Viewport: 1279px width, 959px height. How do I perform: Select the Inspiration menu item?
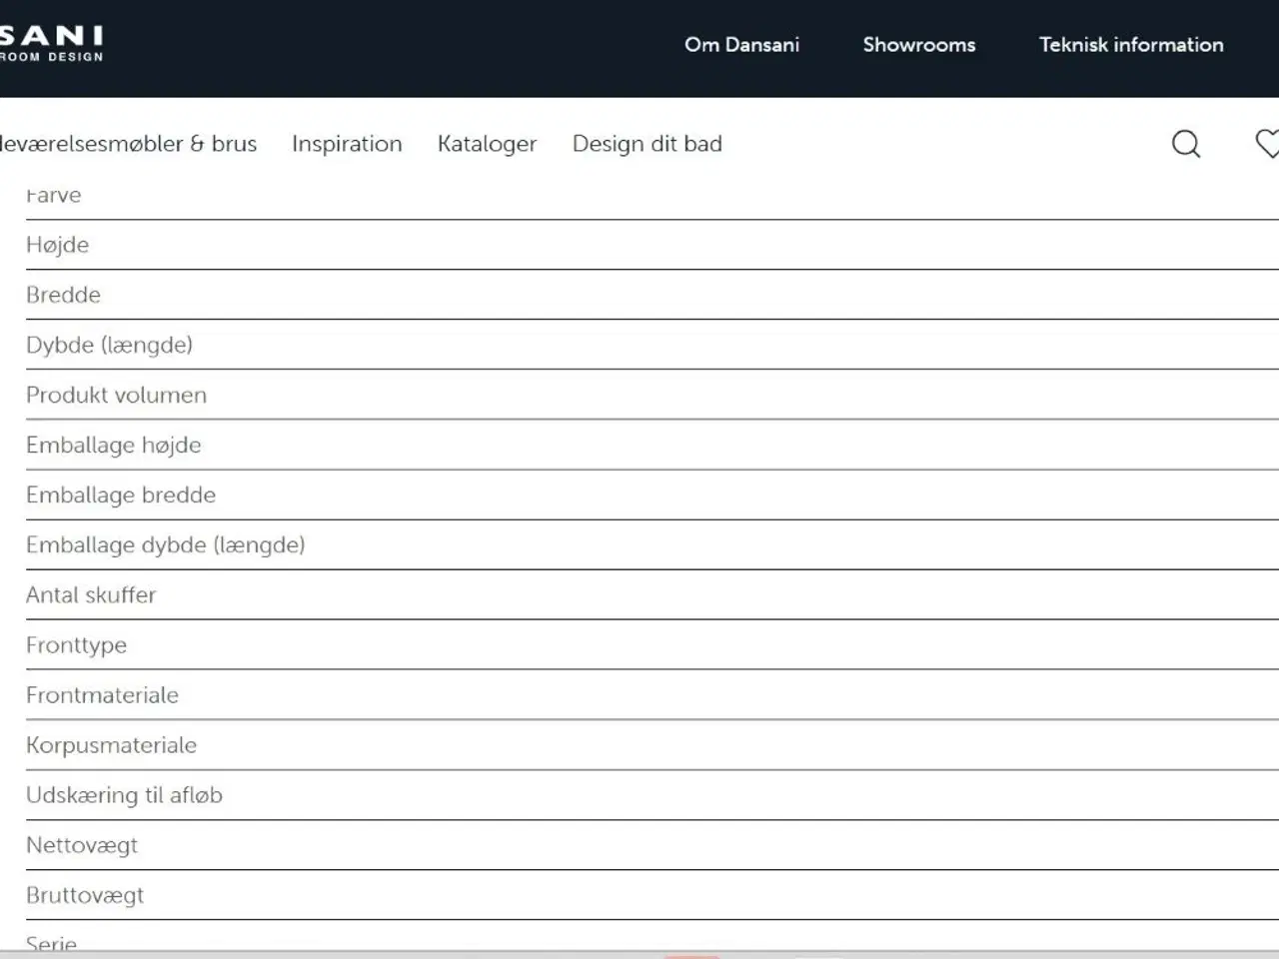(347, 144)
